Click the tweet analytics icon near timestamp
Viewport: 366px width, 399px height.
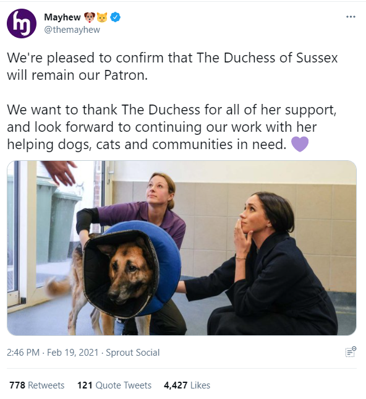[351, 352]
